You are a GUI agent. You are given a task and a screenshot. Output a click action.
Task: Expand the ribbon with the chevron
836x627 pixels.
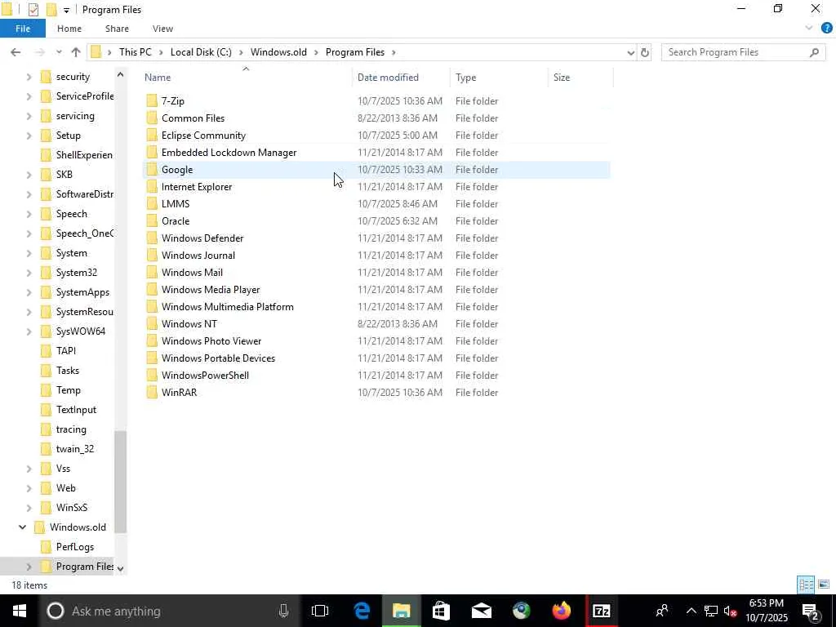click(x=809, y=29)
